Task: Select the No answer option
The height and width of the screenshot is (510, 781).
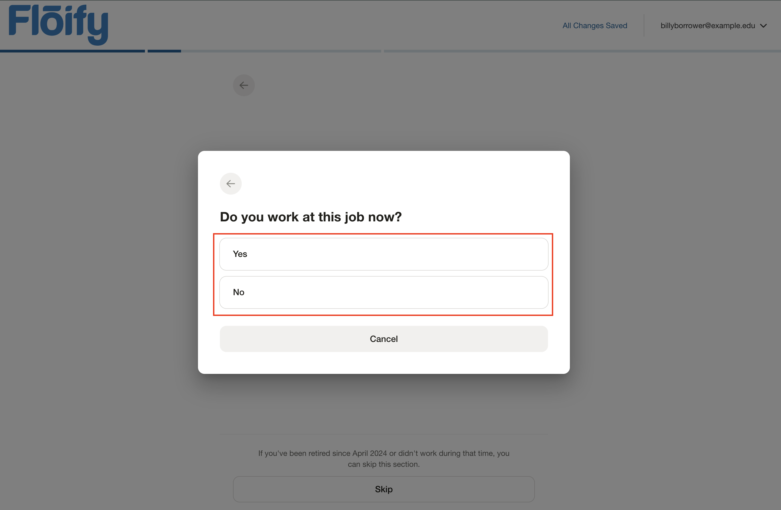Action: pos(384,292)
